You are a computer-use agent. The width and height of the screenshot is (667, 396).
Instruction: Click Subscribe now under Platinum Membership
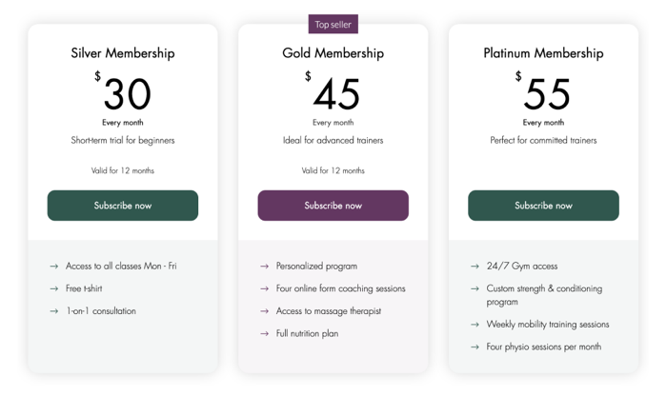tap(543, 206)
